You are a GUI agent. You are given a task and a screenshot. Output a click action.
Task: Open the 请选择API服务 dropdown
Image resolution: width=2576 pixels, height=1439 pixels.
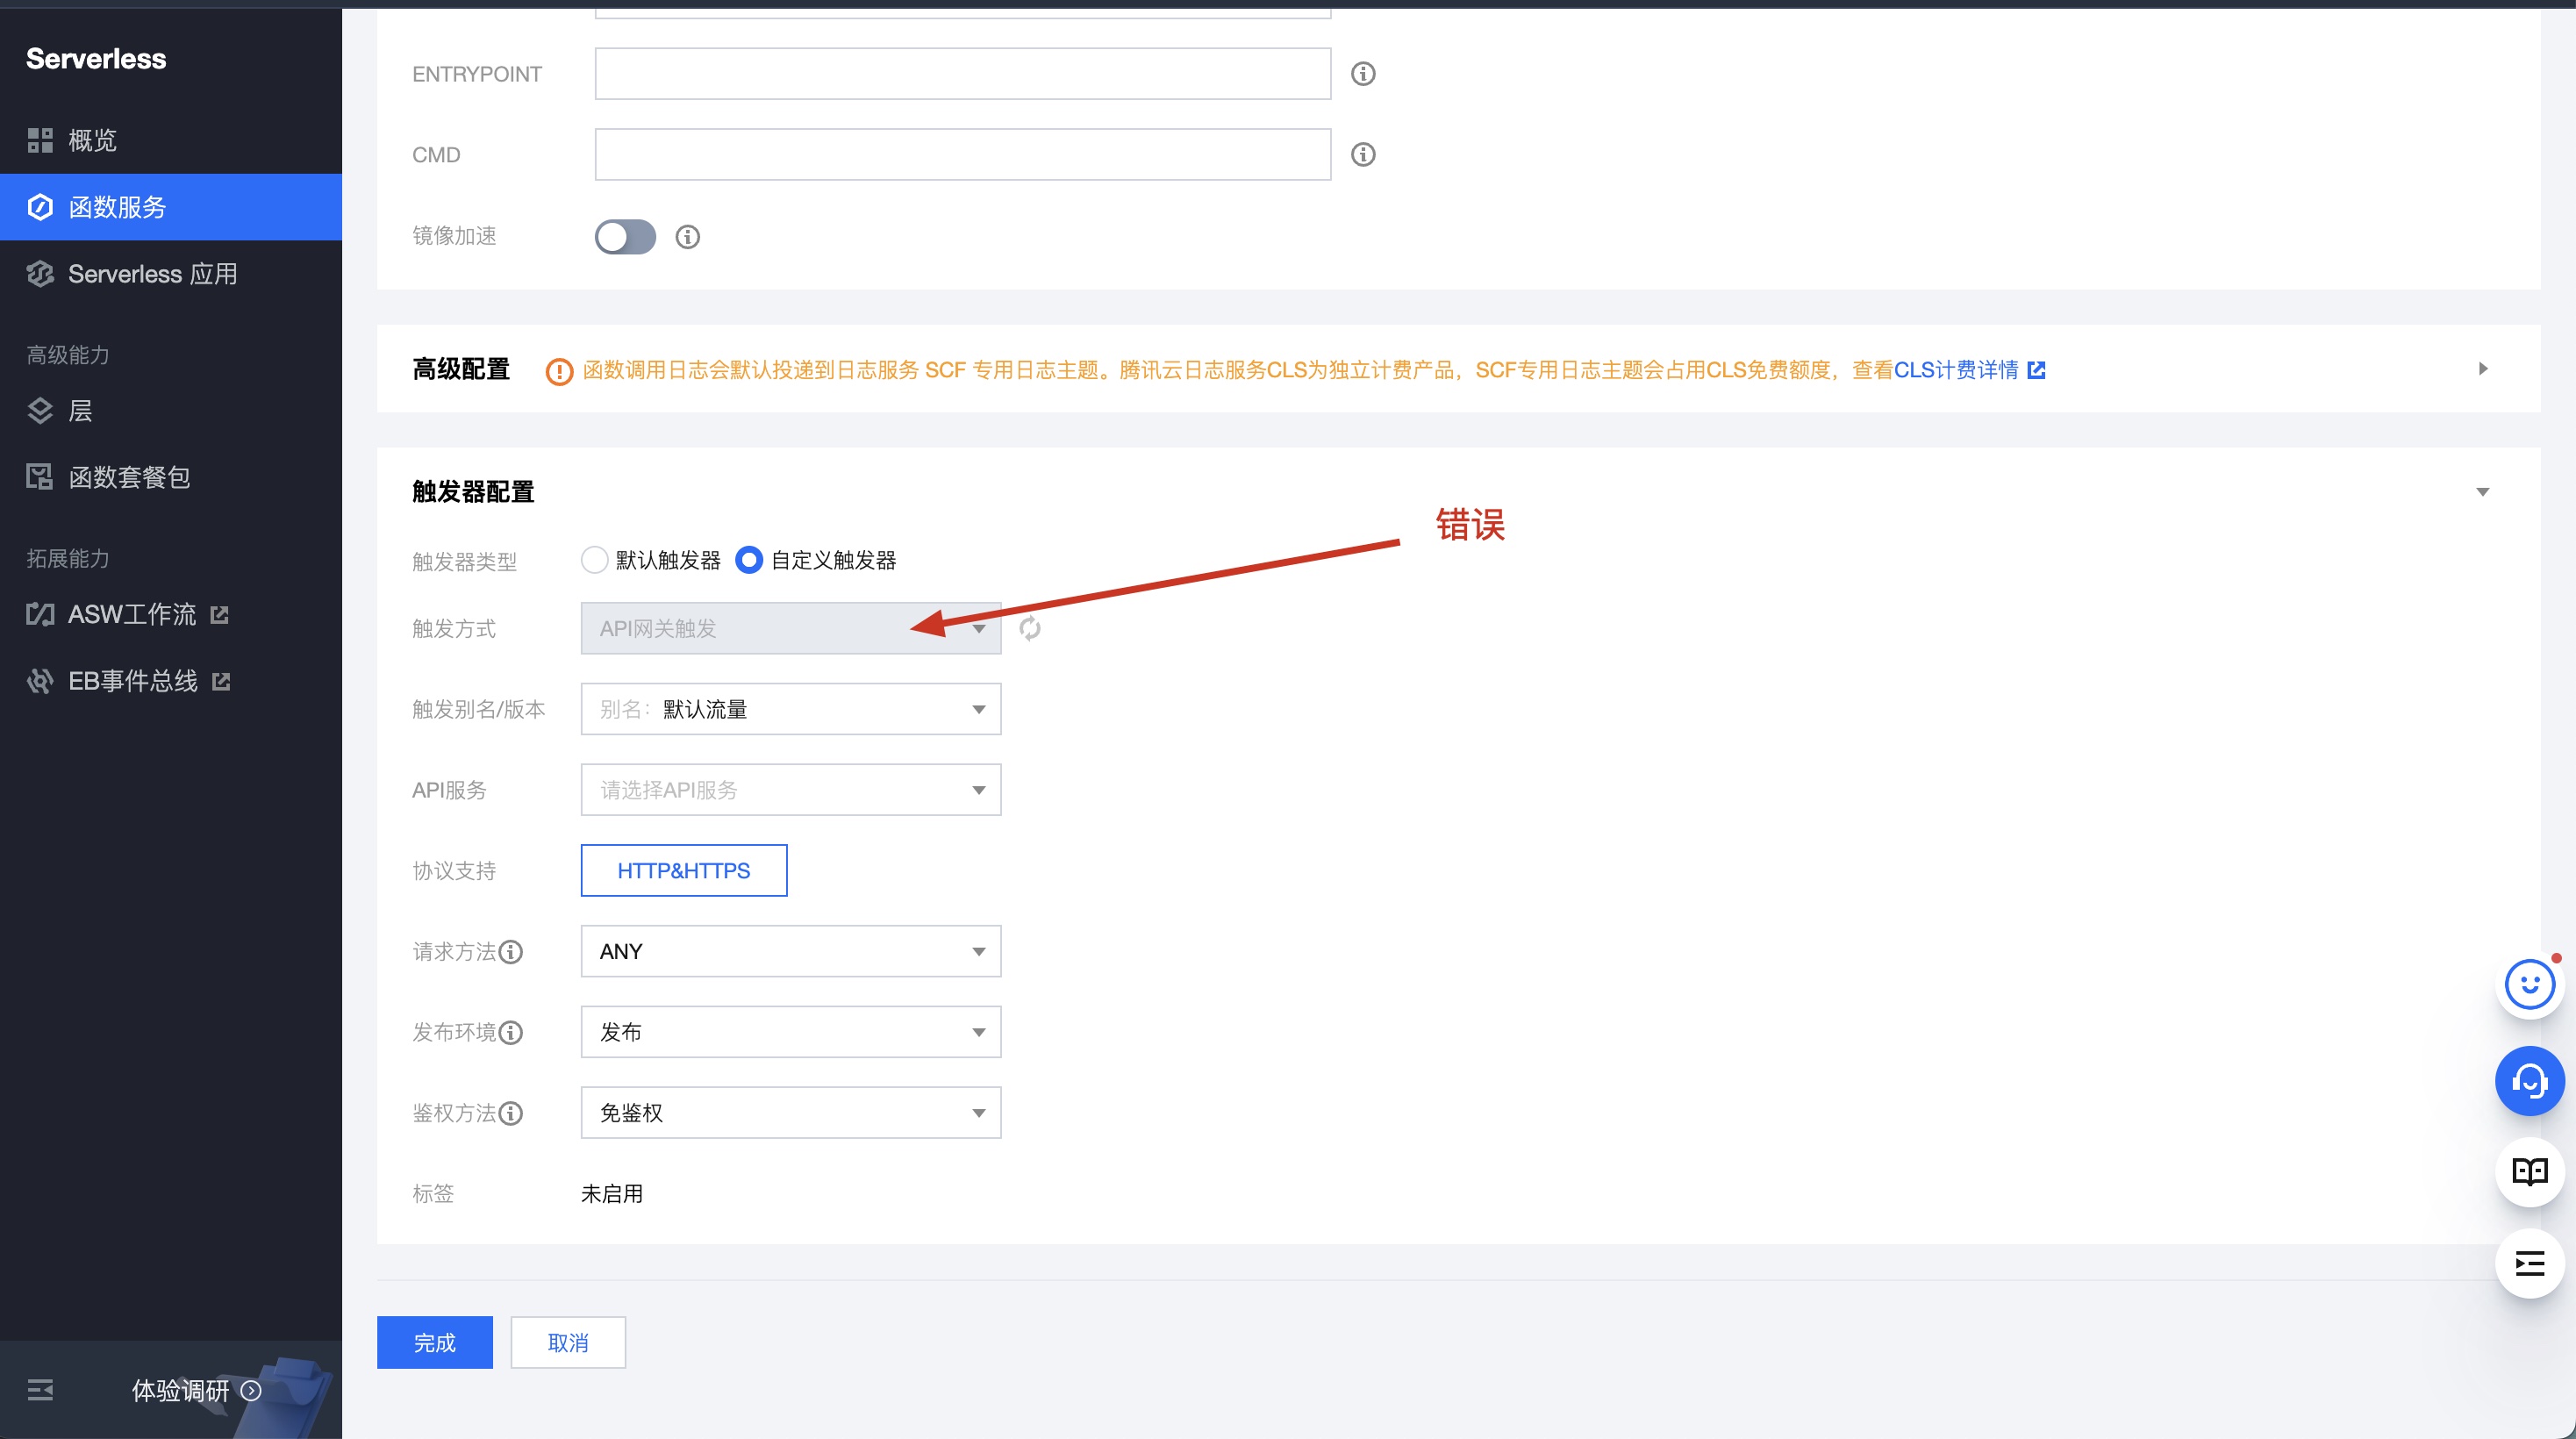(790, 790)
